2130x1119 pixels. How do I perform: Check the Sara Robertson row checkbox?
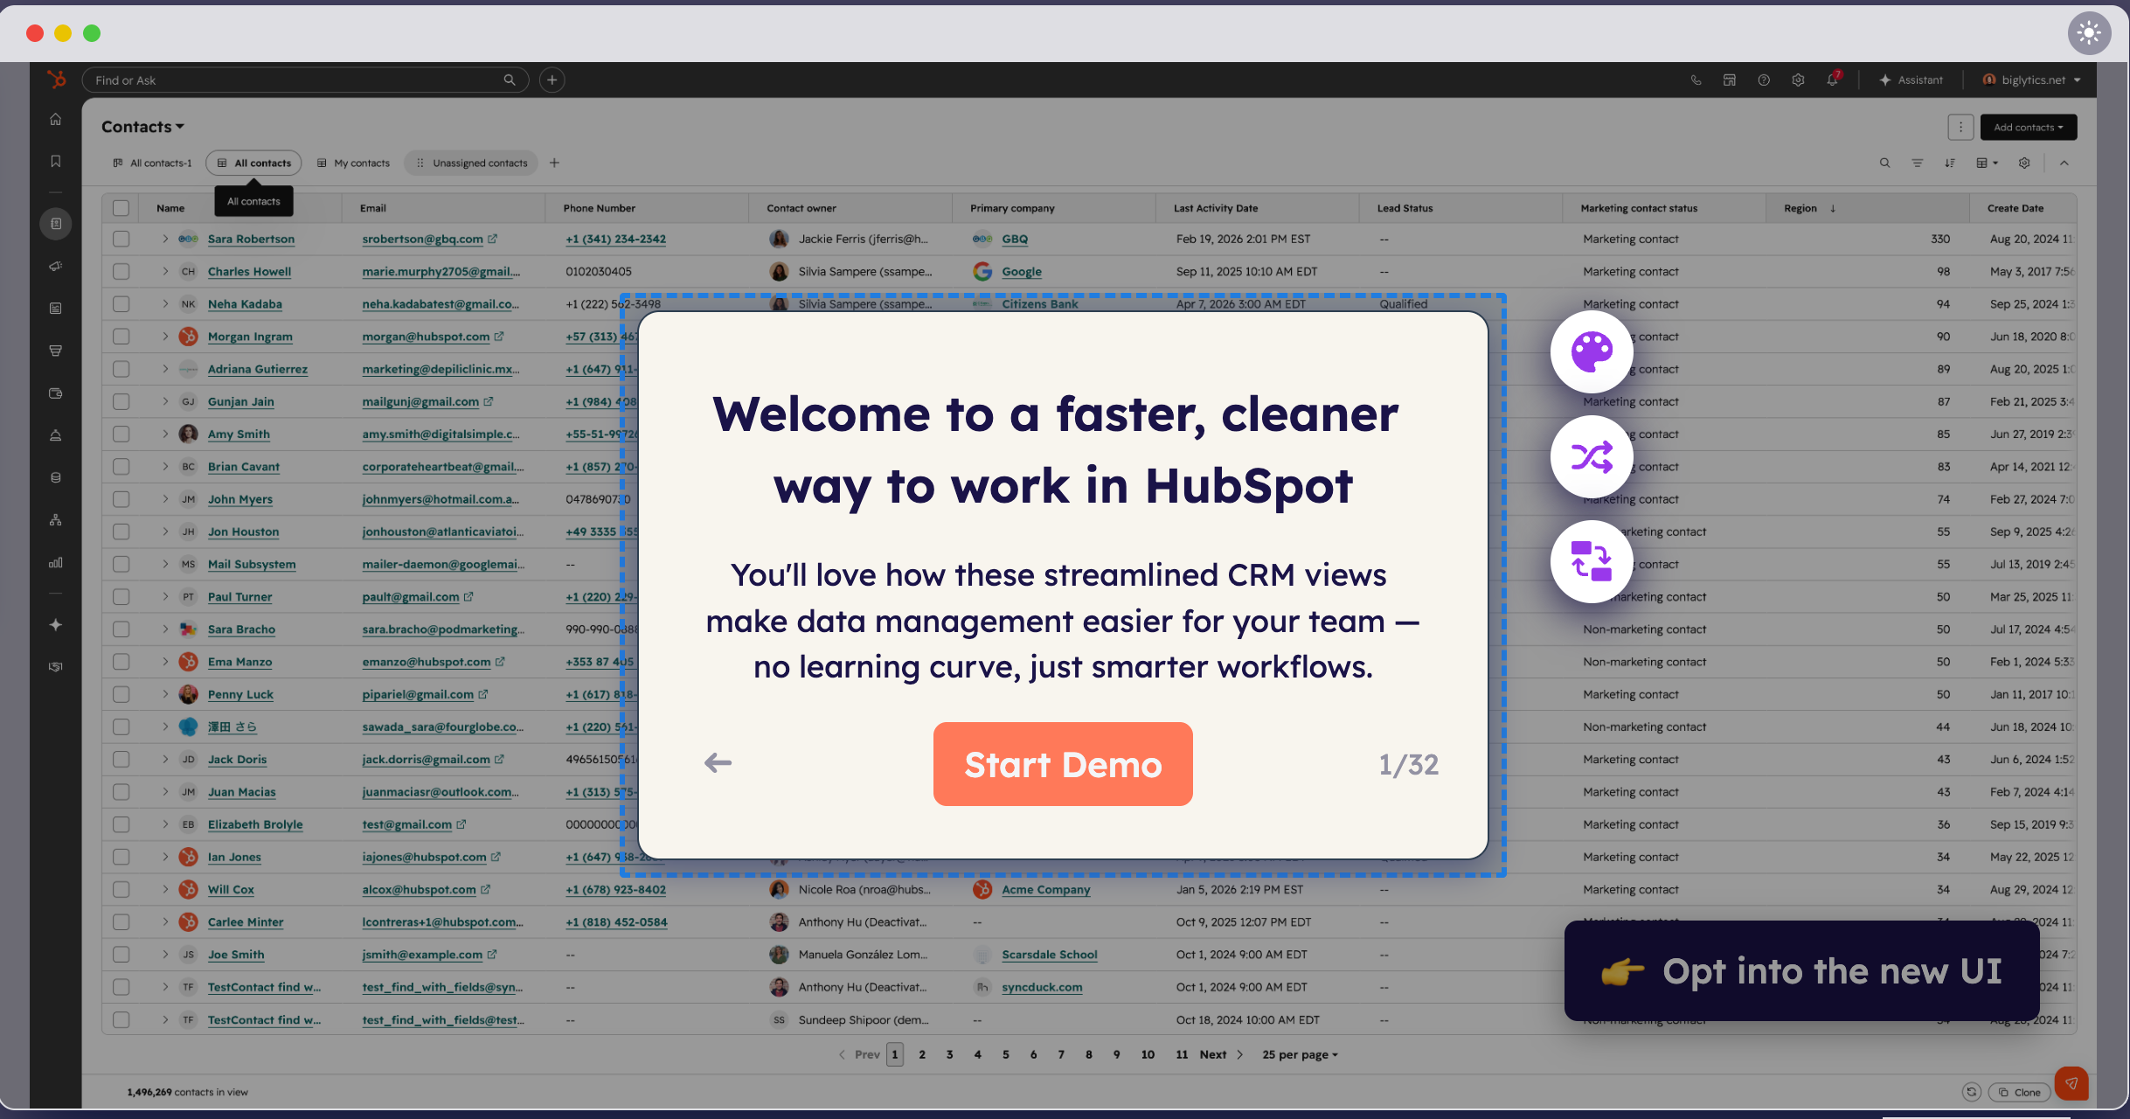click(x=121, y=239)
